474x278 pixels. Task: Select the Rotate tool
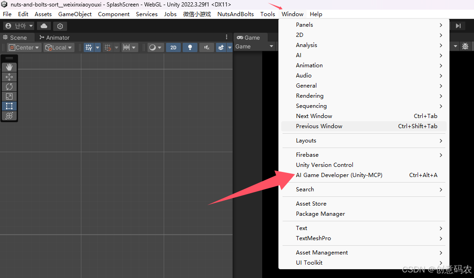click(x=9, y=87)
